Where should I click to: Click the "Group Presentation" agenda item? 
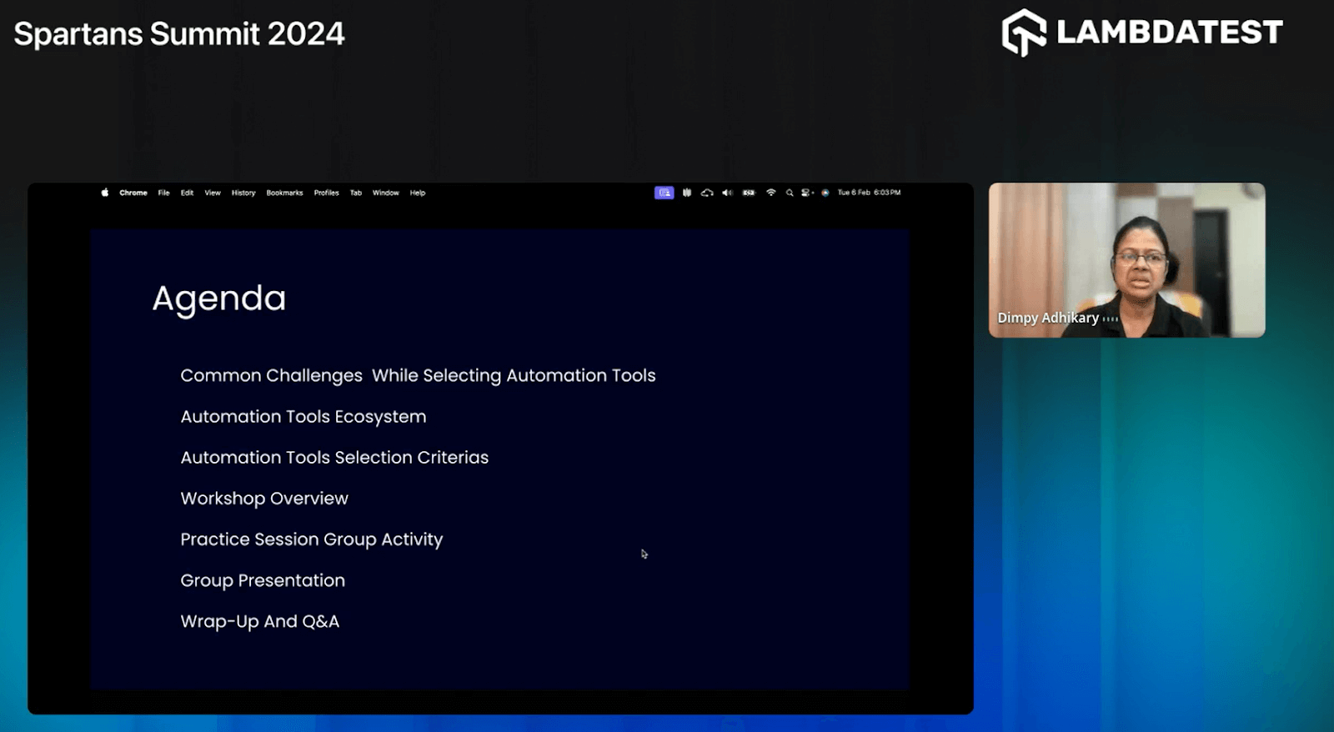pyautogui.click(x=263, y=580)
